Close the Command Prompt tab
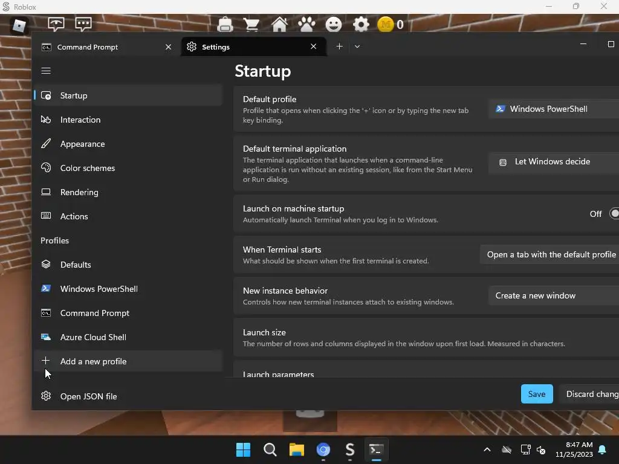This screenshot has width=619, height=464. [x=168, y=47]
